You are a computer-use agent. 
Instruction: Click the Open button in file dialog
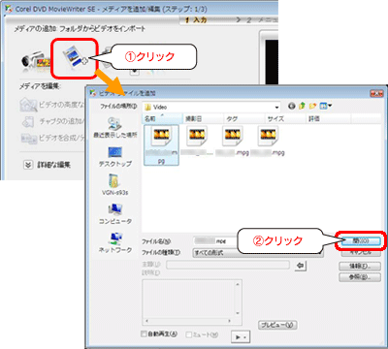[x=361, y=240]
